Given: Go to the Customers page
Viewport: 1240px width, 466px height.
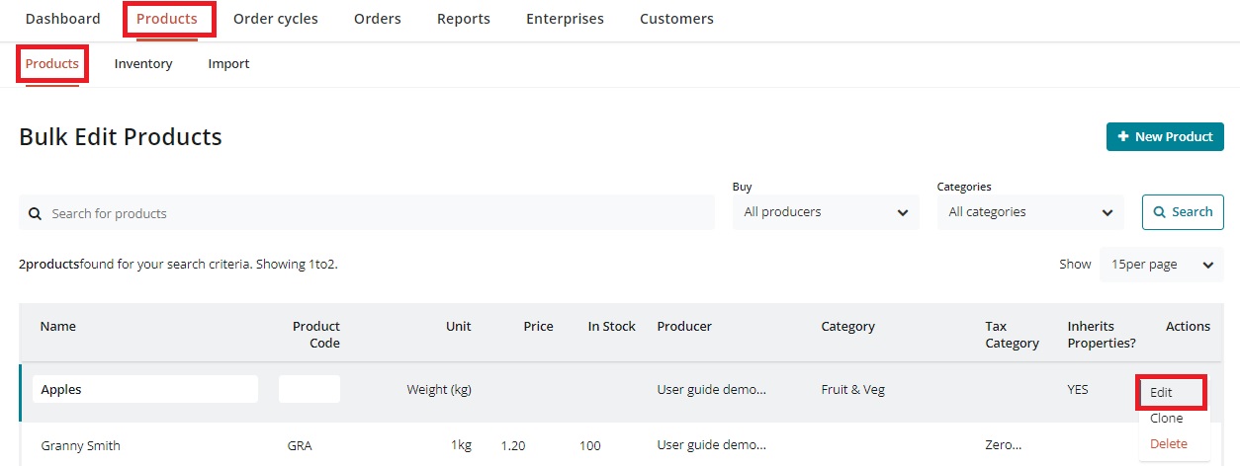Looking at the screenshot, I should coord(676,19).
